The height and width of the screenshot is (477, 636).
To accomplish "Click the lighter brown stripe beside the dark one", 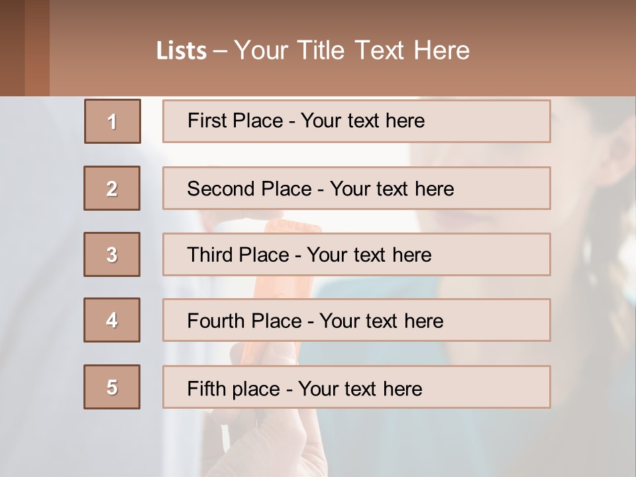I will click(37, 48).
